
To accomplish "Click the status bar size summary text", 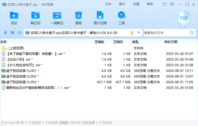I will pyautogui.click(x=56, y=123).
